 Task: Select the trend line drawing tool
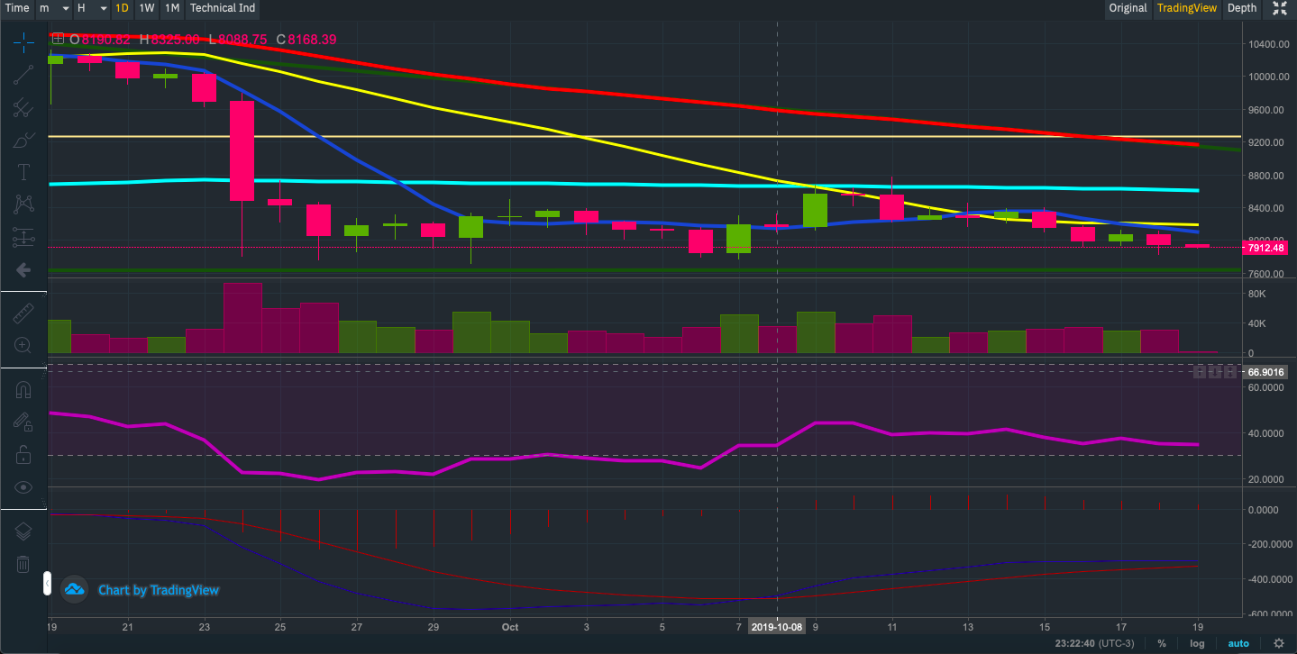[23, 75]
